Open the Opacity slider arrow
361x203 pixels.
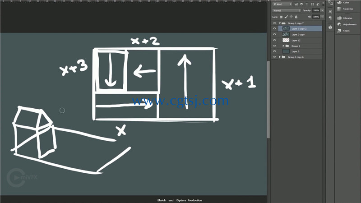pyautogui.click(x=322, y=10)
